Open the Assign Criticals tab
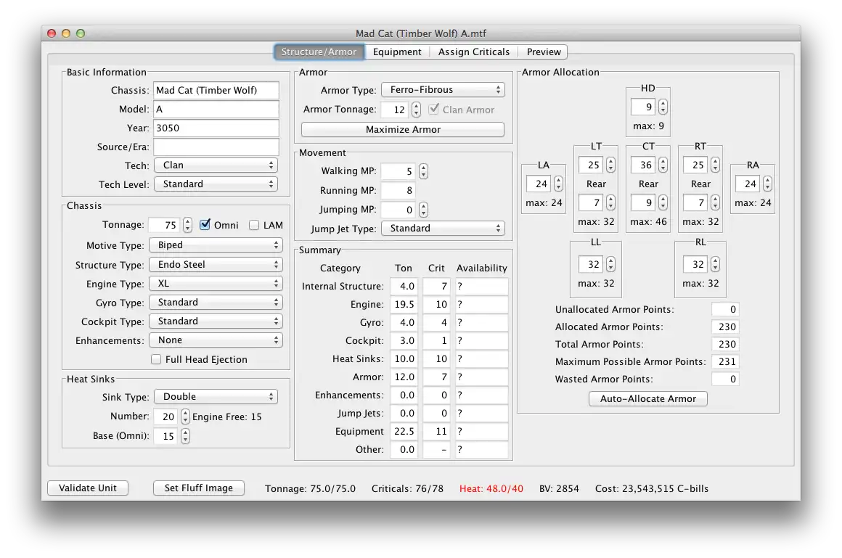 coord(473,52)
